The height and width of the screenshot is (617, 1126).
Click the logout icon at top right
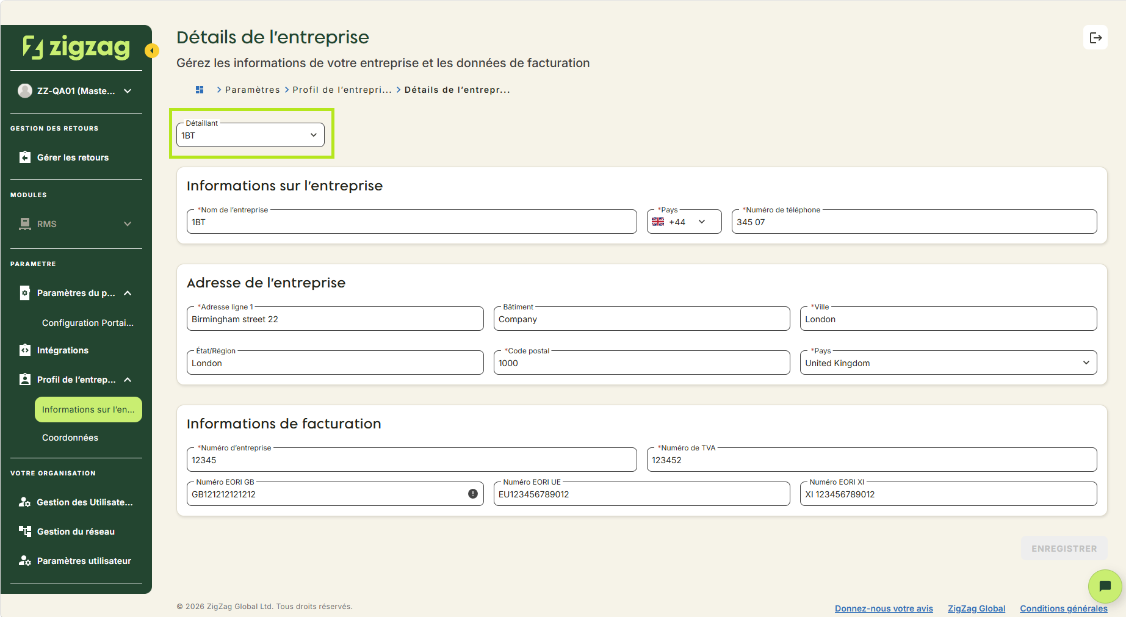coord(1095,38)
